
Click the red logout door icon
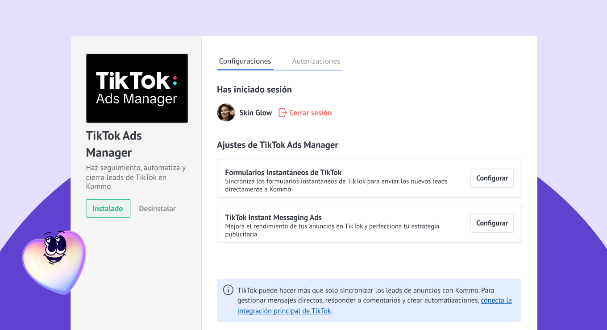[283, 113]
